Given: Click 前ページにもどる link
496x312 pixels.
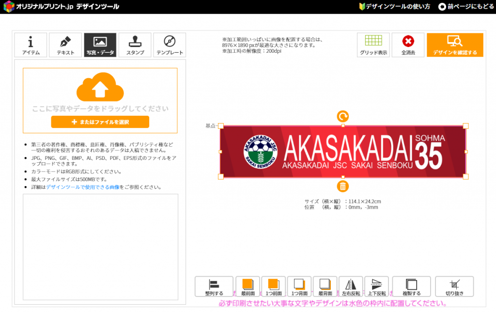Looking at the screenshot, I should (x=466, y=6).
